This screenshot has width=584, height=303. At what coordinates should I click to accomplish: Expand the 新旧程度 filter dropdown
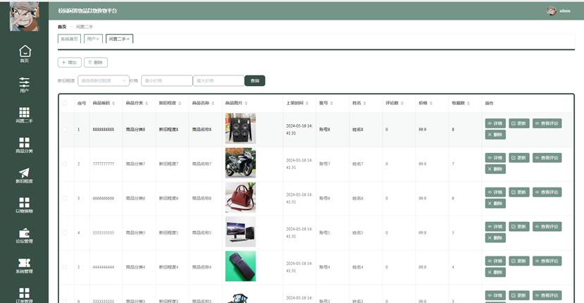point(104,80)
